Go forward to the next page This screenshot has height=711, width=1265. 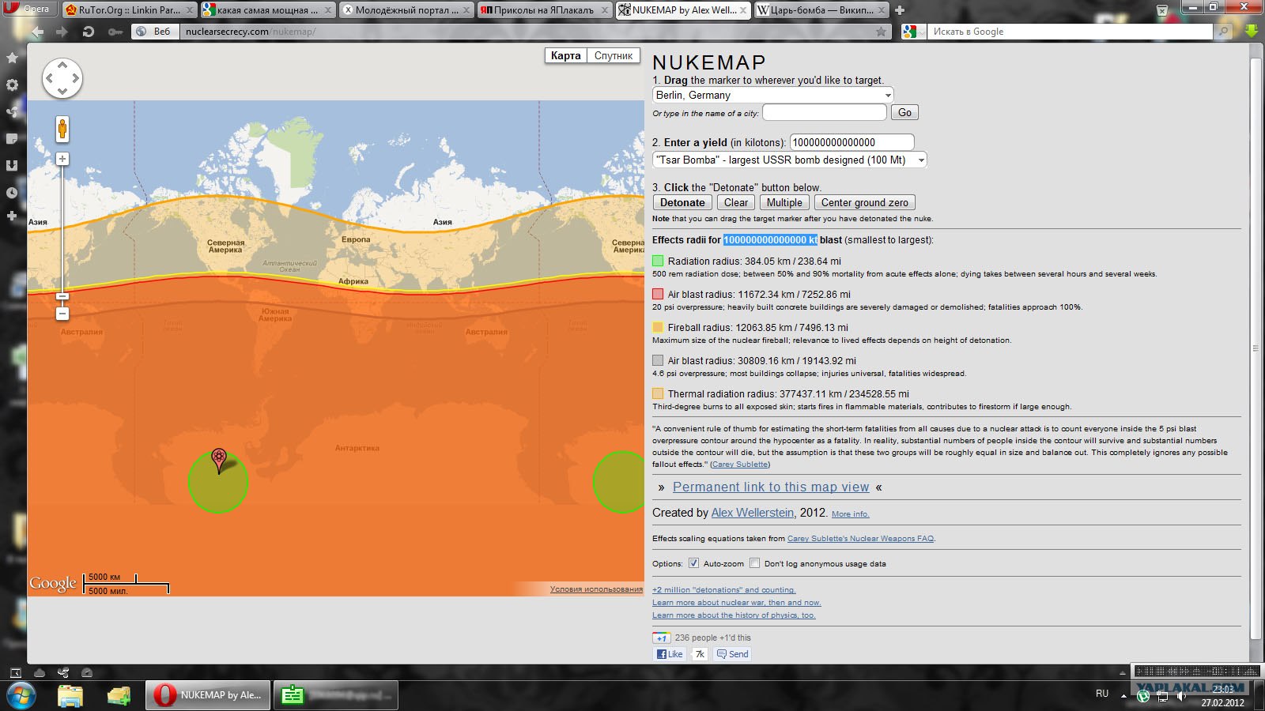[62, 32]
